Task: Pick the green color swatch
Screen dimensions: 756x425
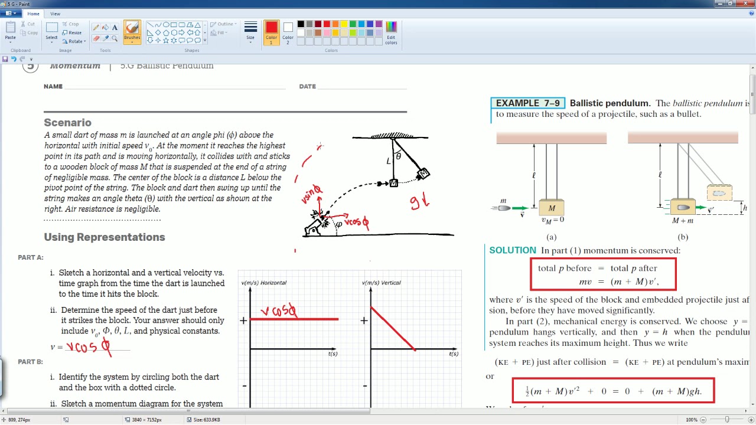Action: pos(353,24)
